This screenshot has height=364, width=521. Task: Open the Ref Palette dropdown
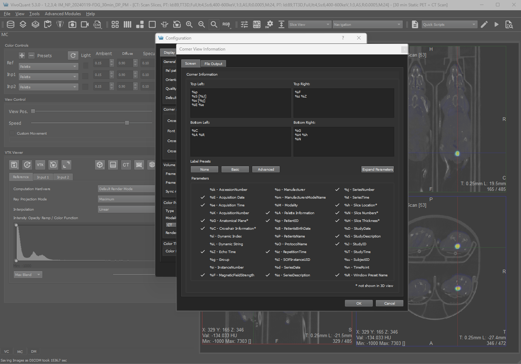click(48, 66)
